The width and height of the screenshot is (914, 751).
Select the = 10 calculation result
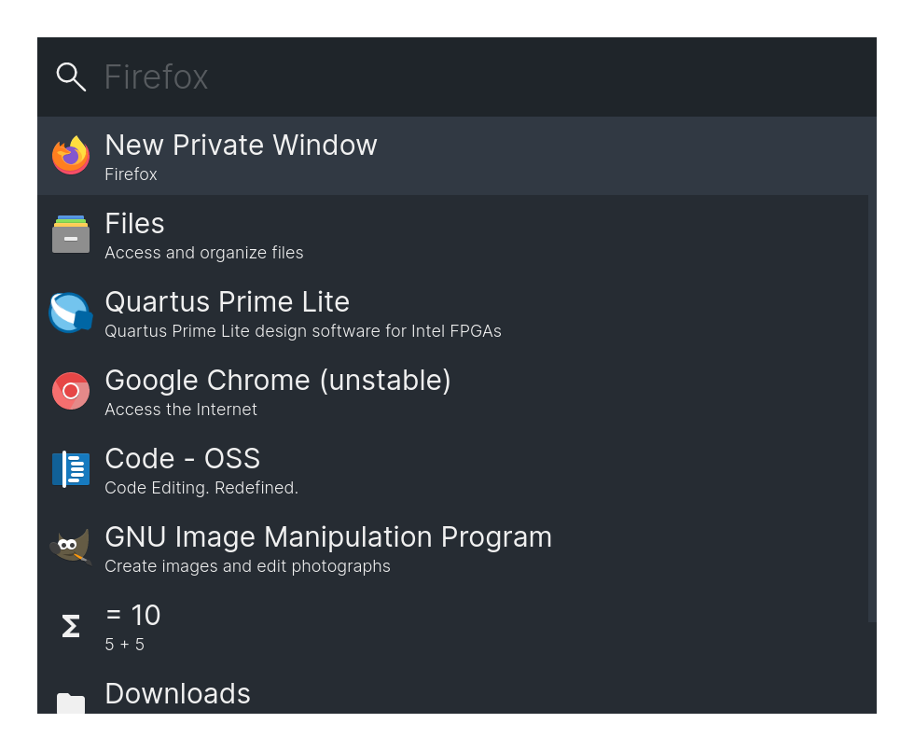[452, 626]
